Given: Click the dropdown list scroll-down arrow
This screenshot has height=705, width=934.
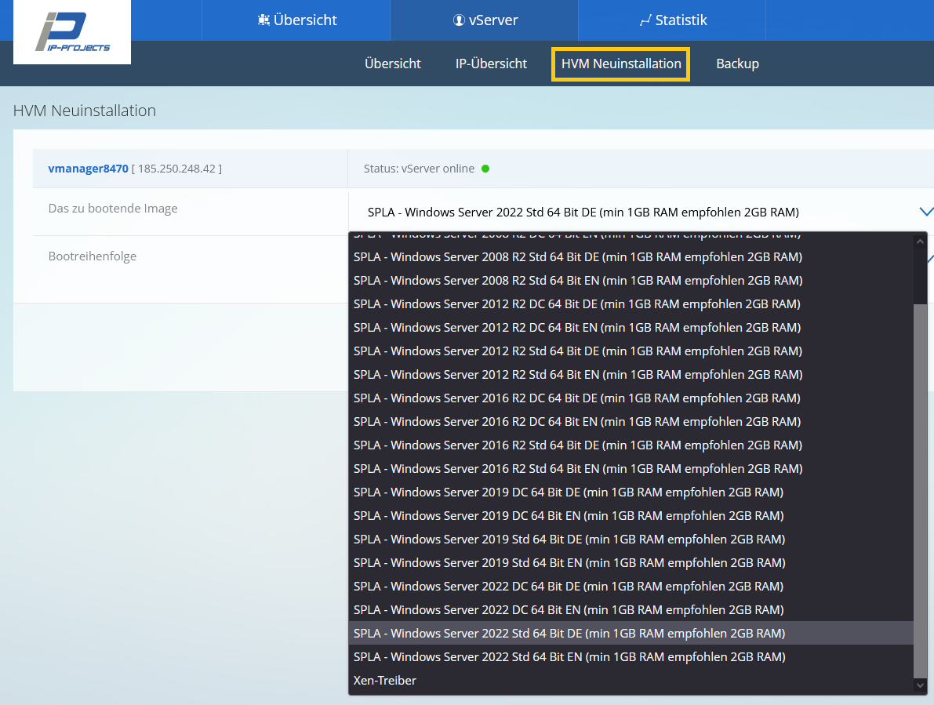Looking at the screenshot, I should pyautogui.click(x=921, y=685).
